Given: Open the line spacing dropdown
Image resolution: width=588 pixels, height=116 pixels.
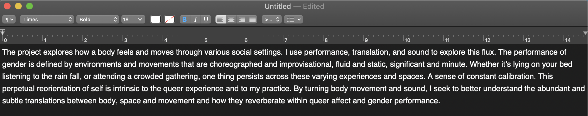Looking at the screenshot, I should pos(272,19).
